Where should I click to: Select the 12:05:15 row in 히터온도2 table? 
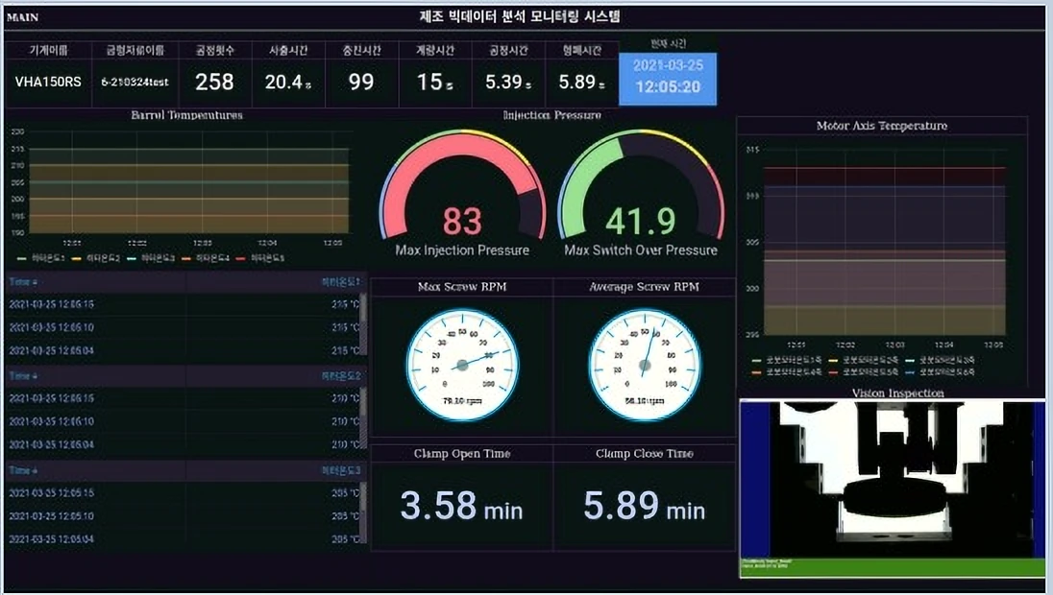pos(184,398)
